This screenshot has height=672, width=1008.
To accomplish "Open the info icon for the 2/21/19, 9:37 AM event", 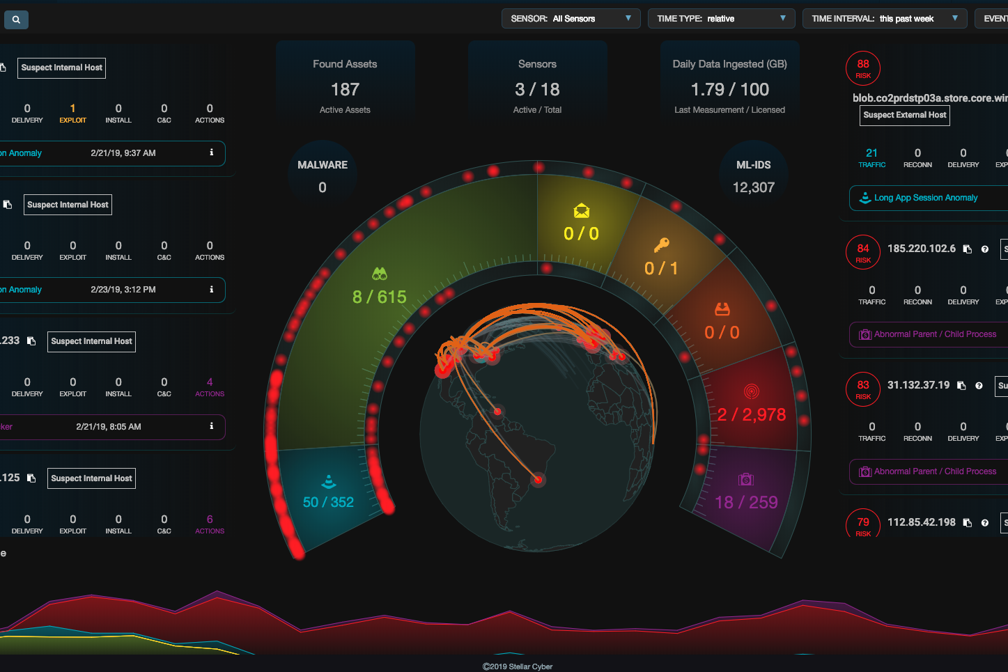I will pyautogui.click(x=212, y=152).
